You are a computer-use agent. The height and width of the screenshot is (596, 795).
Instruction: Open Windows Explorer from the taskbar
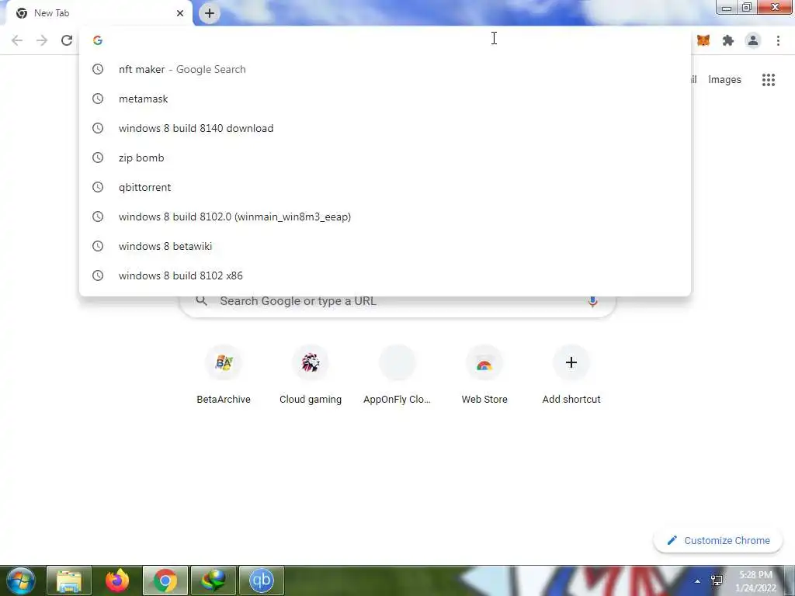tap(69, 580)
